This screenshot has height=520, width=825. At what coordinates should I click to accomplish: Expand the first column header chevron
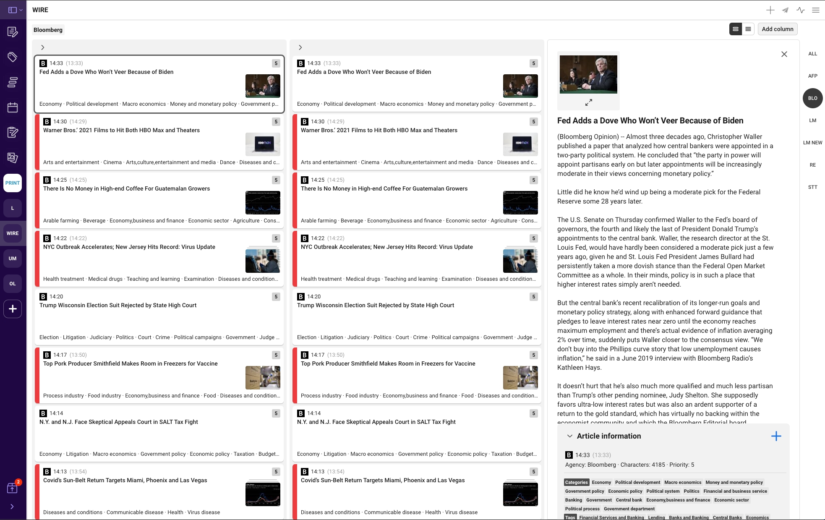click(42, 47)
